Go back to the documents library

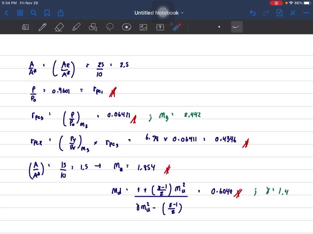click(x=7, y=13)
